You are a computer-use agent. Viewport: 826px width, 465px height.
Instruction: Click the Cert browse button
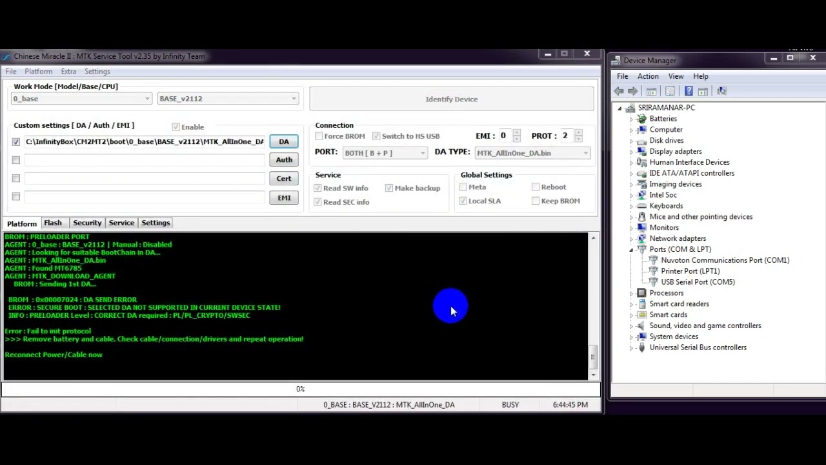click(284, 179)
